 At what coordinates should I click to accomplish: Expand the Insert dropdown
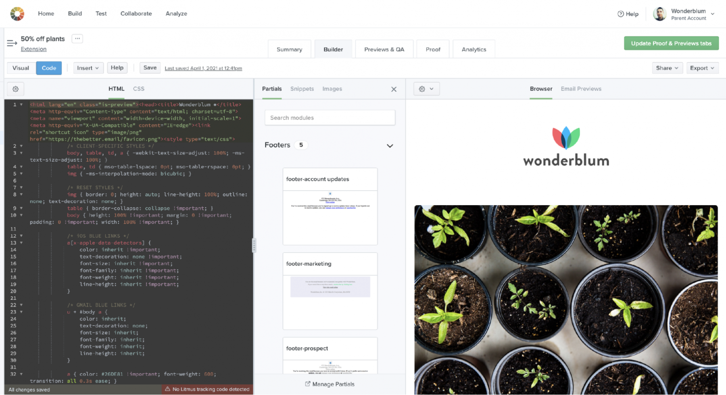click(88, 68)
